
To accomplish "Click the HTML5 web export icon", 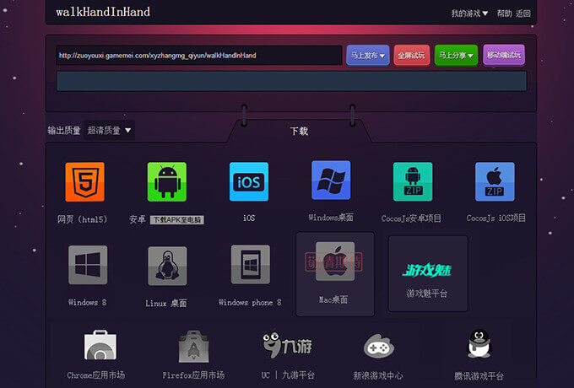I will pyautogui.click(x=84, y=181).
